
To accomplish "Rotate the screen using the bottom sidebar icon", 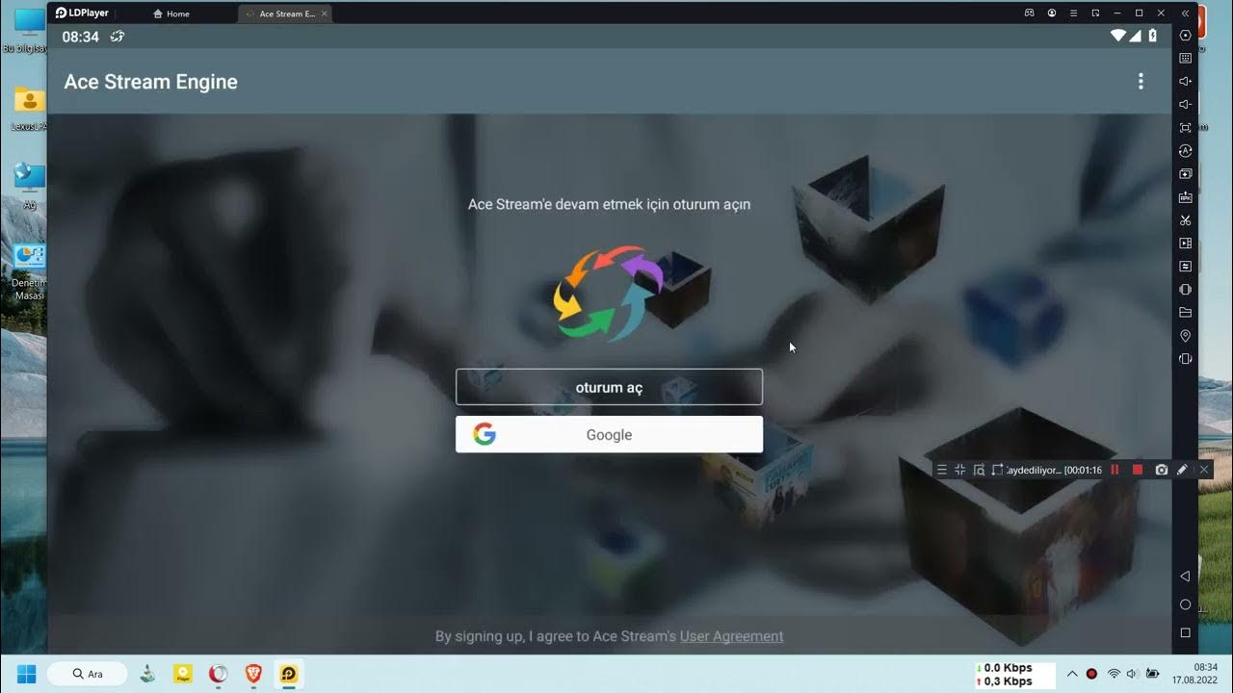I will coord(1186,359).
